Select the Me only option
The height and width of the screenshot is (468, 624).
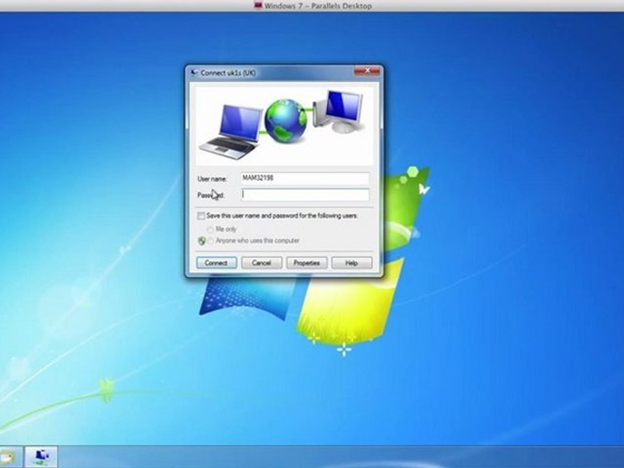[210, 229]
